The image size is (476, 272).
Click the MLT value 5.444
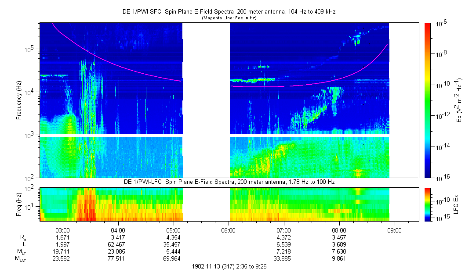pos(173,251)
